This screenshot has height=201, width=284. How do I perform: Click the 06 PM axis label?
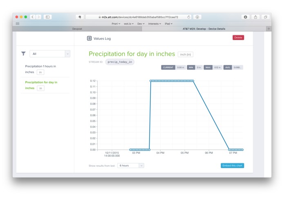click(x=209, y=153)
